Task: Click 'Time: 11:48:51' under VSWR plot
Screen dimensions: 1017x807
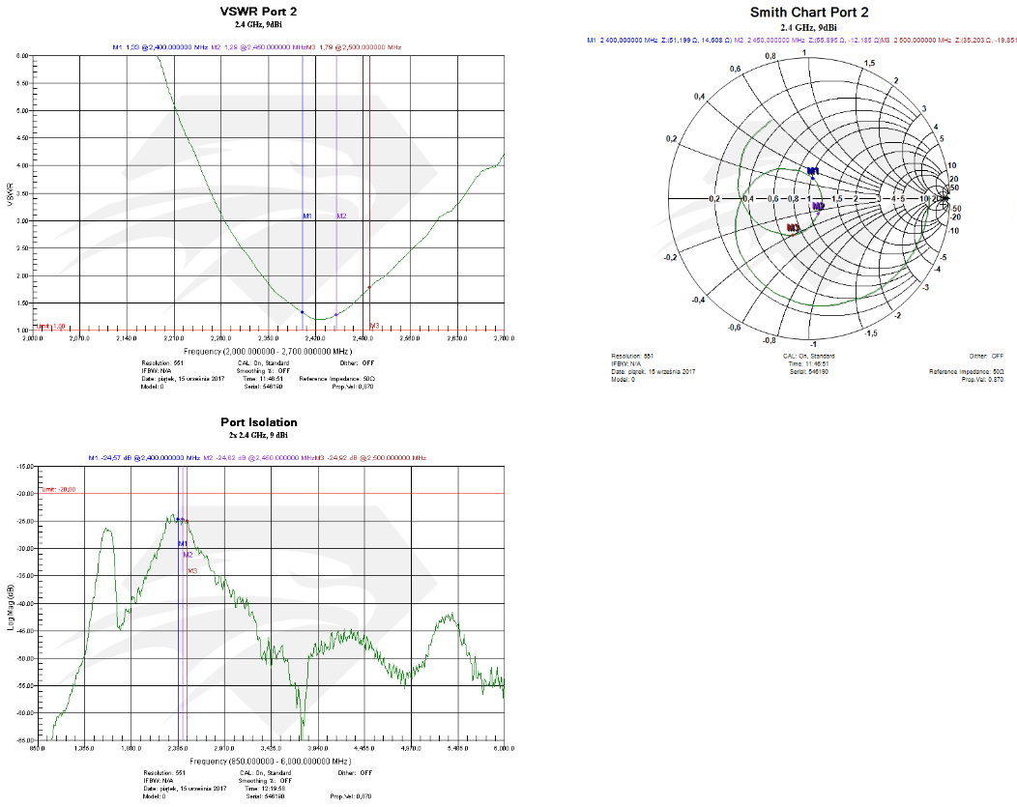Action: tap(263, 379)
